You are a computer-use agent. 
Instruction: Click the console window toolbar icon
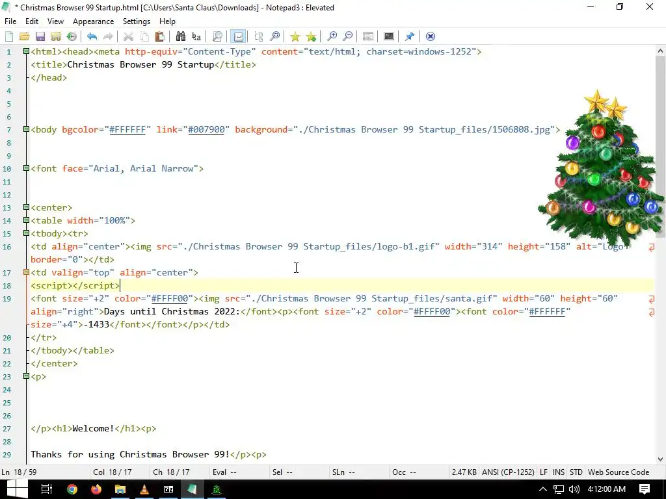pyautogui.click(x=389, y=36)
